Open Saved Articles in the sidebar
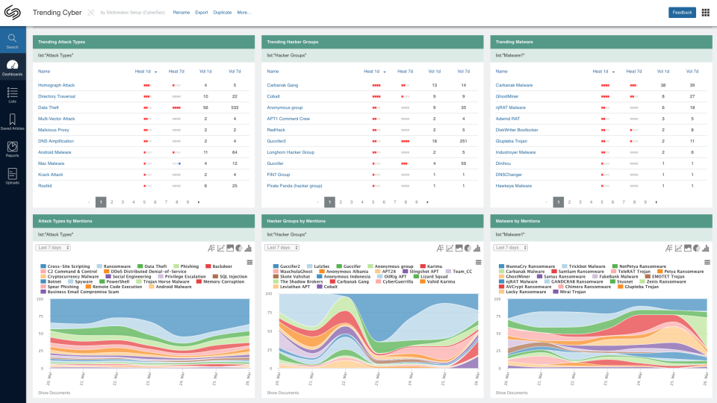 (13, 122)
